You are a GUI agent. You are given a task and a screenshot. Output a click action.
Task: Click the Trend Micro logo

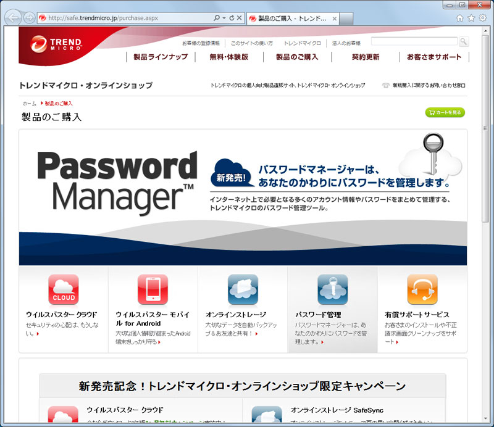point(56,44)
